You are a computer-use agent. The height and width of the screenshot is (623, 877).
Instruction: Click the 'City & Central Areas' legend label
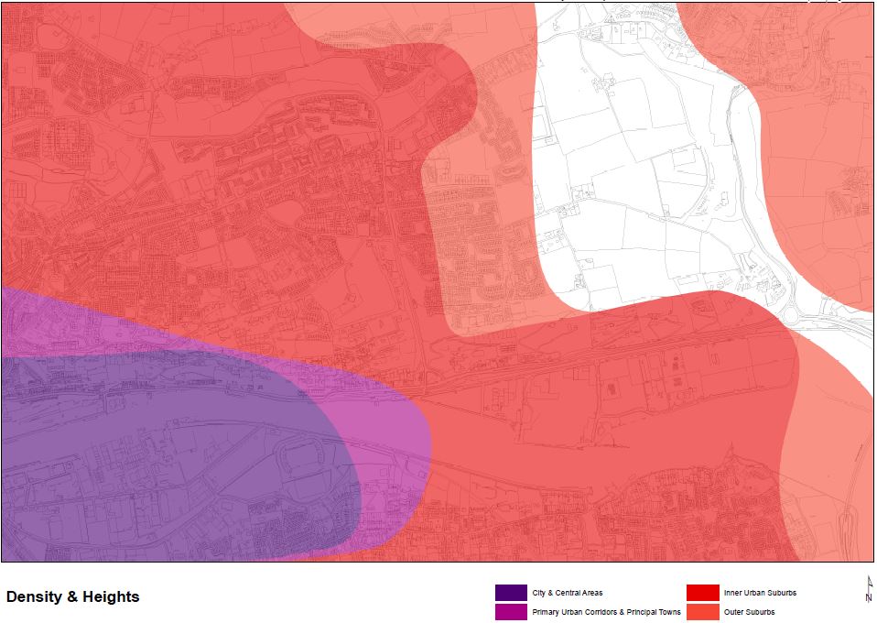pyautogui.click(x=567, y=593)
